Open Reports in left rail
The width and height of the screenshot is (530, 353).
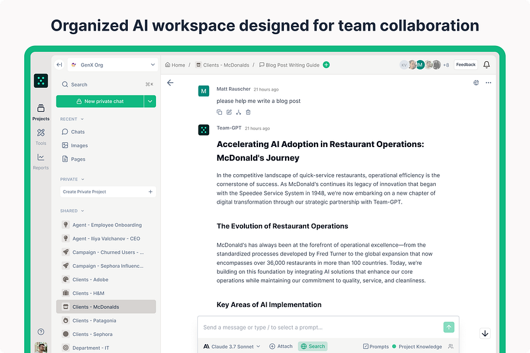(41, 161)
